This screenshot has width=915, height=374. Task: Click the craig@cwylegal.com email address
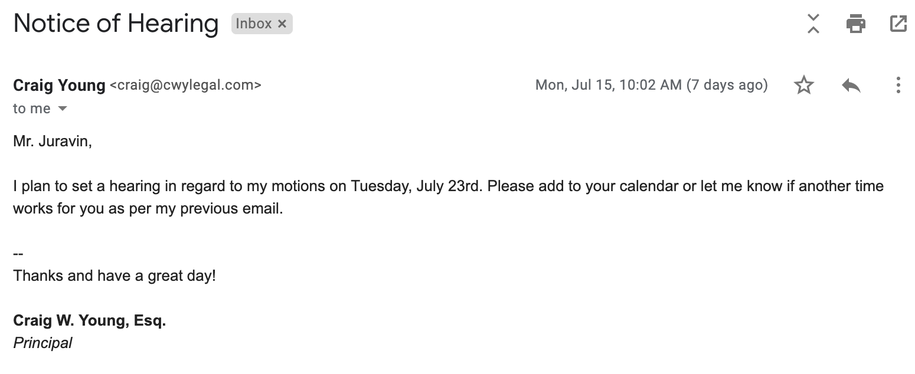[185, 86]
